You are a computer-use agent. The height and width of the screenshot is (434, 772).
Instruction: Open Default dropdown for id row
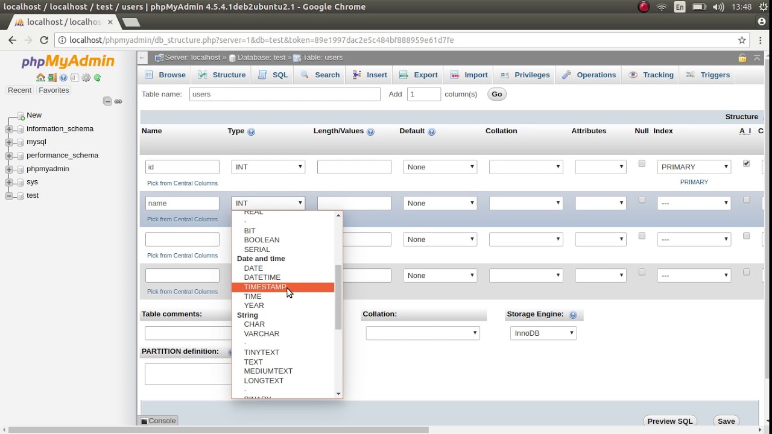(440, 167)
